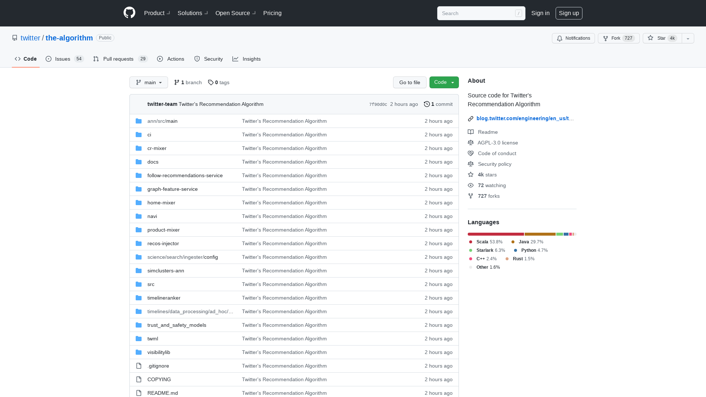This screenshot has width=706, height=397.
Task: Open the trust_and_safety_models folder
Action: (x=177, y=325)
